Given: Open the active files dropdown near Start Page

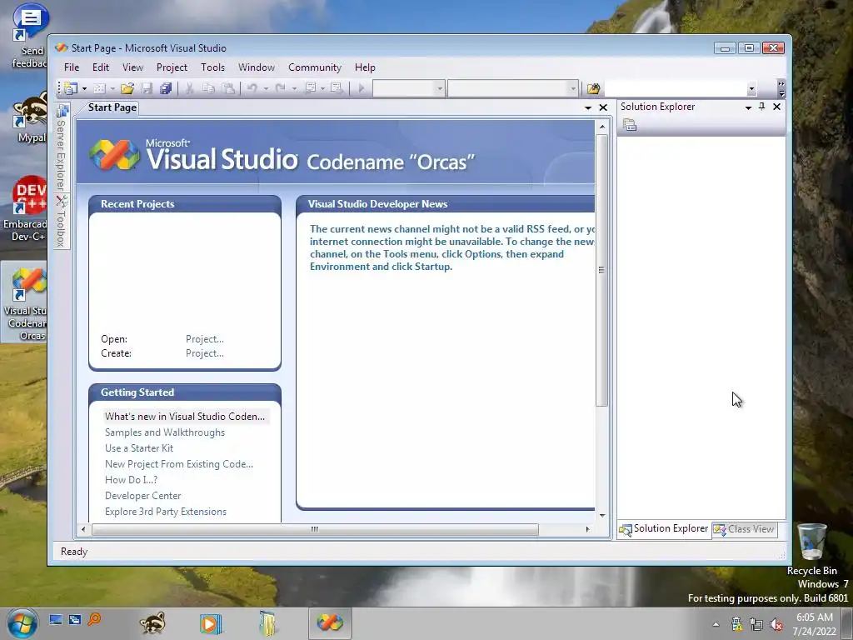Looking at the screenshot, I should coord(588,107).
